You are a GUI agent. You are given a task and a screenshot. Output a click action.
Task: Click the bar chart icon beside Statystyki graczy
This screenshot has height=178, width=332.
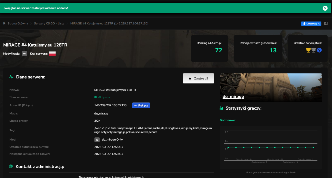[221, 108]
